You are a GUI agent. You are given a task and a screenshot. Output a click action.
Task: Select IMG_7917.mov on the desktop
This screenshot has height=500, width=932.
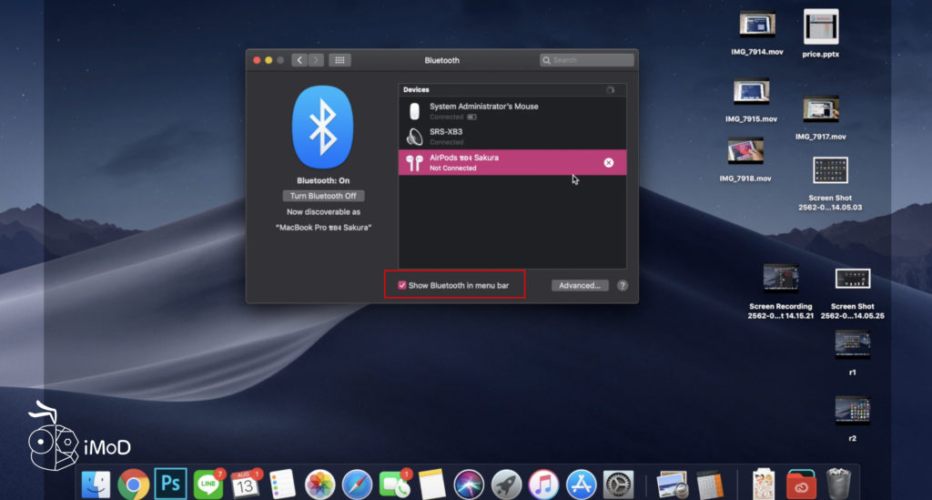(821, 118)
